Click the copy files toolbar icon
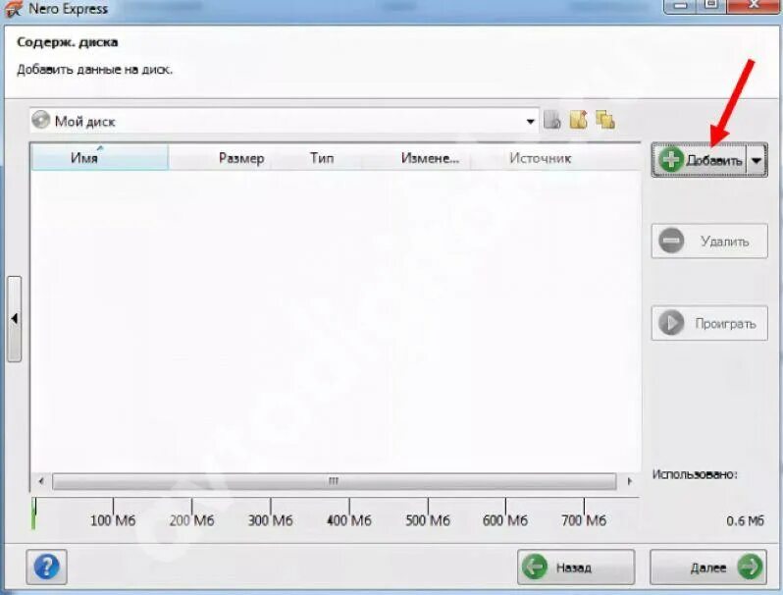The height and width of the screenshot is (595, 783). click(605, 120)
